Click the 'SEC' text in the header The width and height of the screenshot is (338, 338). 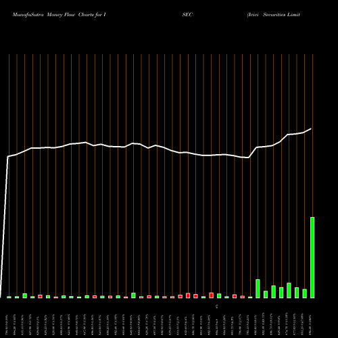(x=187, y=15)
